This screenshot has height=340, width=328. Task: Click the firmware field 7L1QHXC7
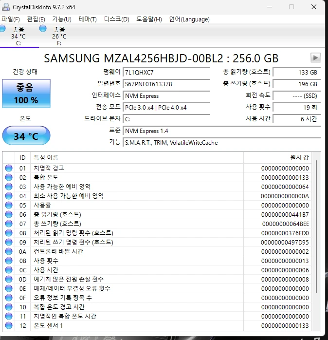166,72
